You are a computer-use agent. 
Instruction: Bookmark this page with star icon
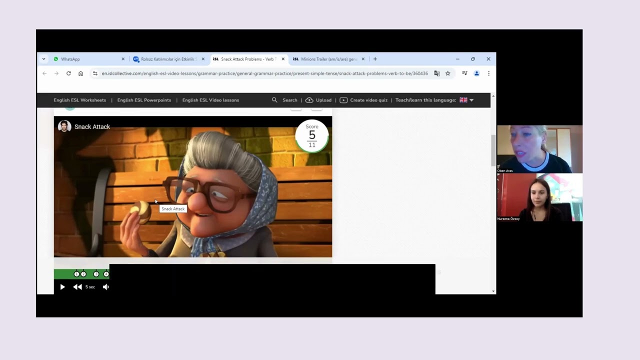click(x=448, y=73)
